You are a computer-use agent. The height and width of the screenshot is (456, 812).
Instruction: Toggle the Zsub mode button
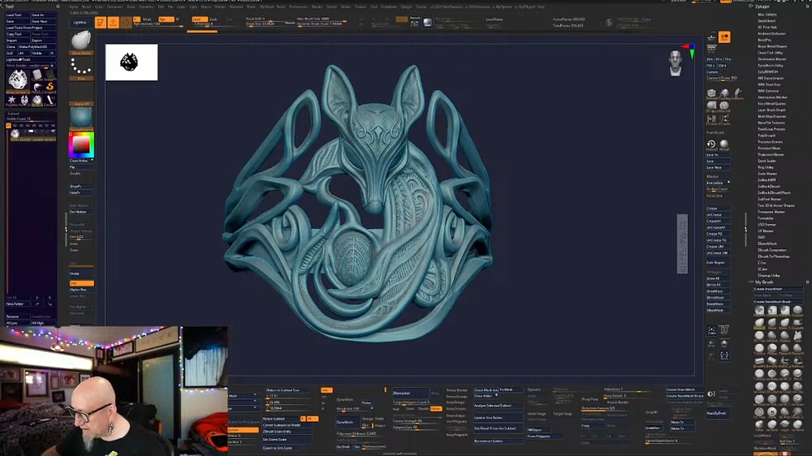[x=213, y=19]
